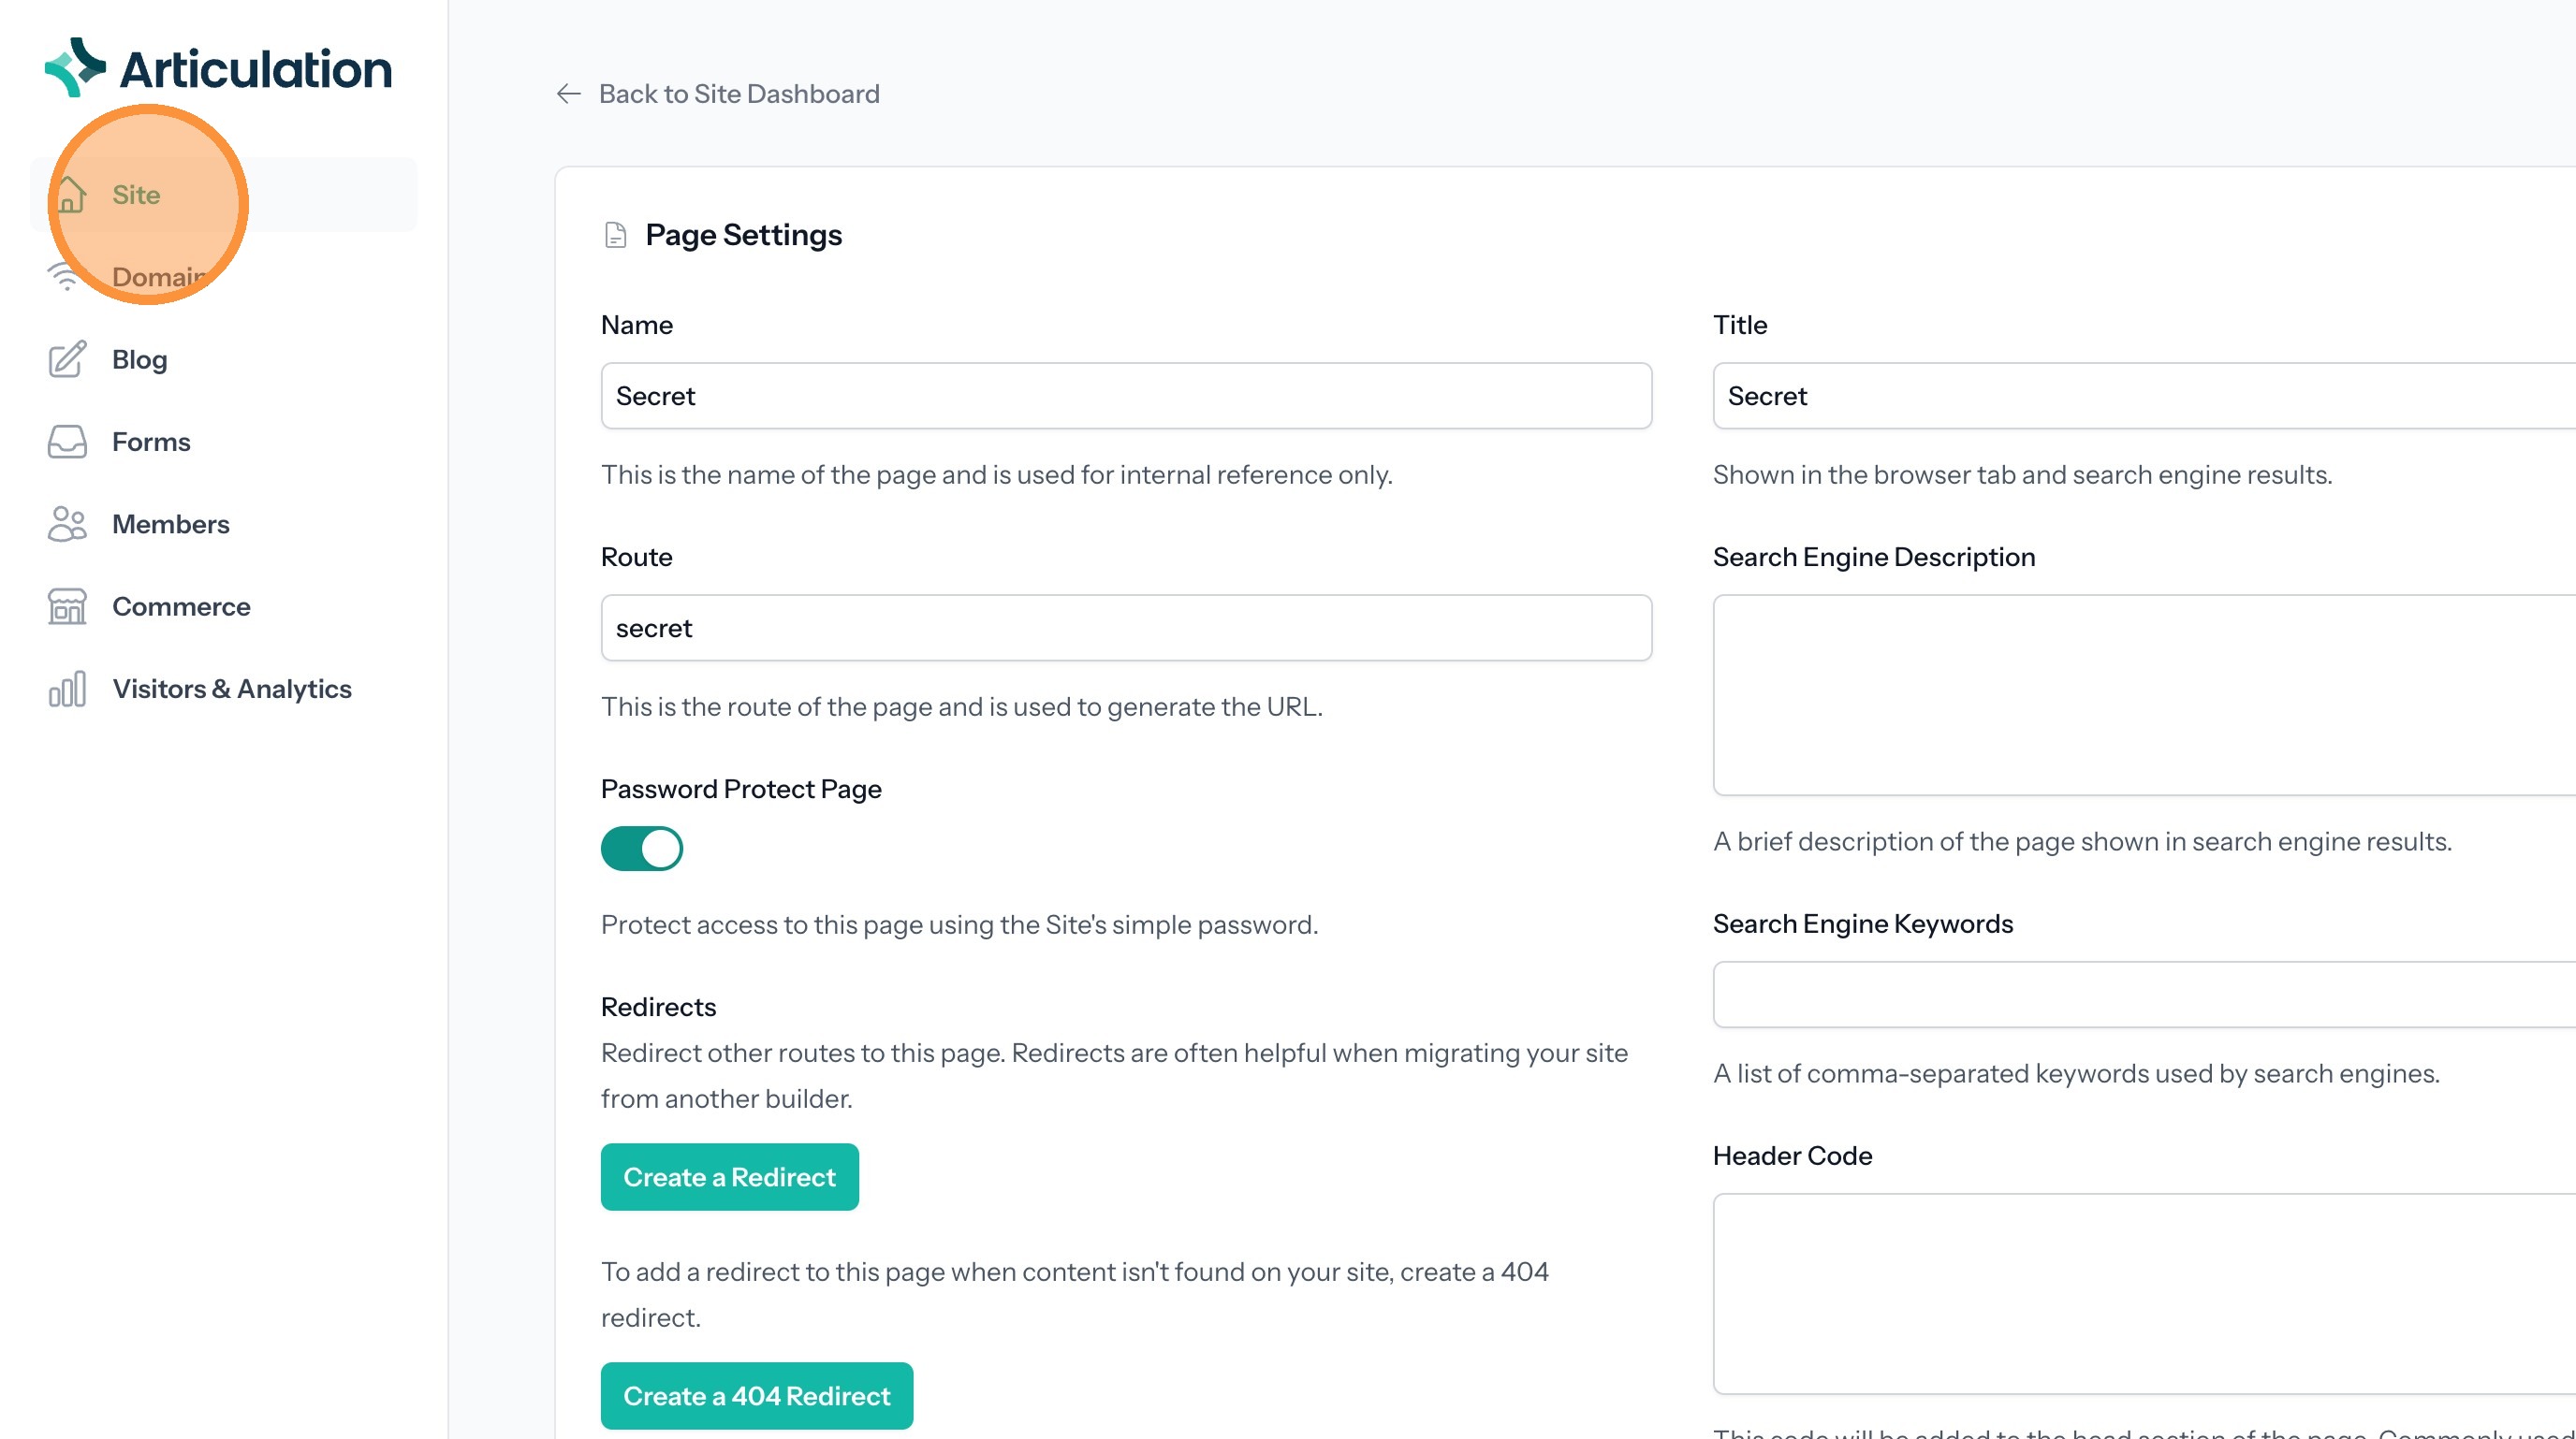Click into the Route text field

(x=1125, y=628)
